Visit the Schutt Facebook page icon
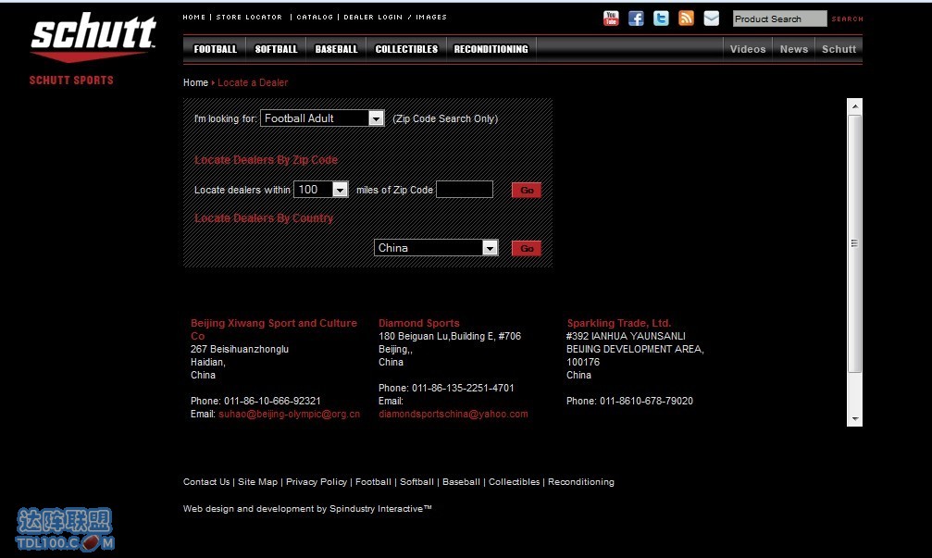Screen dimensions: 932x558 pyautogui.click(x=636, y=19)
